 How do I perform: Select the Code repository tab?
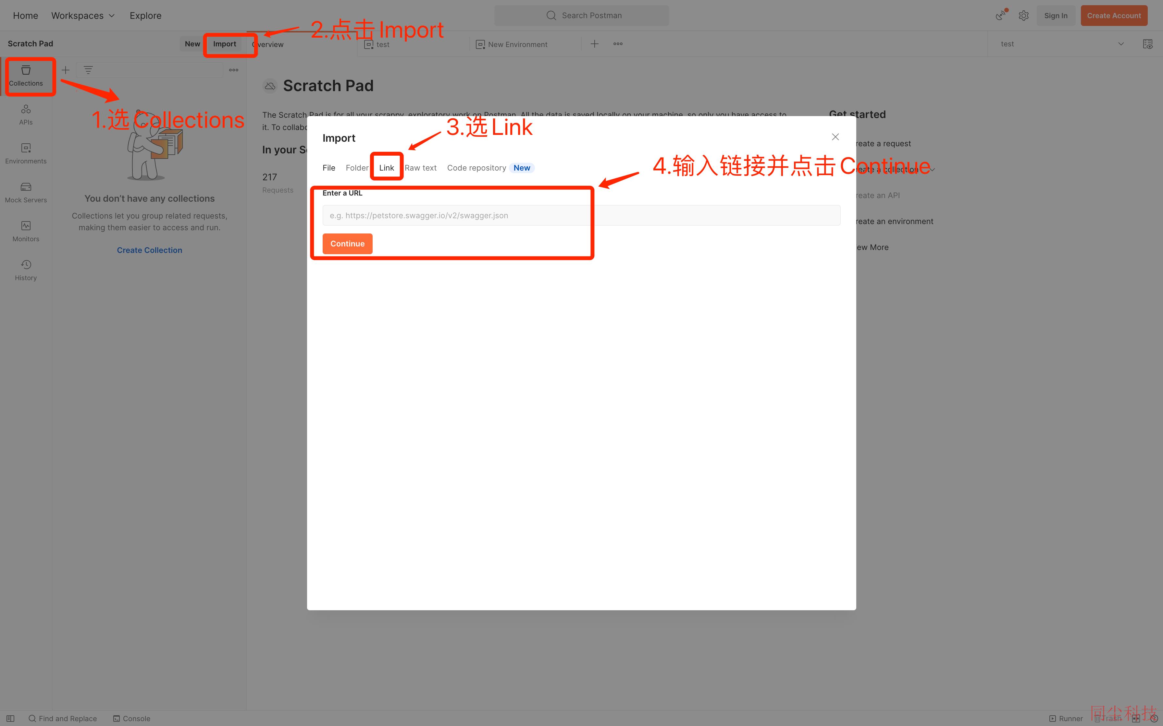click(490, 168)
